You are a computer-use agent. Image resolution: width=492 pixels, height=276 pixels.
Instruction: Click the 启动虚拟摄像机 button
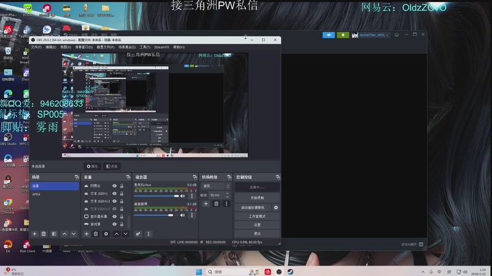click(x=253, y=207)
